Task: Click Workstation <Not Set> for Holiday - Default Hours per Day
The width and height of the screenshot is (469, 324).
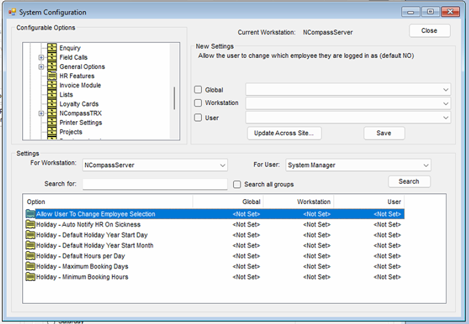Action: pyautogui.click(x=317, y=256)
